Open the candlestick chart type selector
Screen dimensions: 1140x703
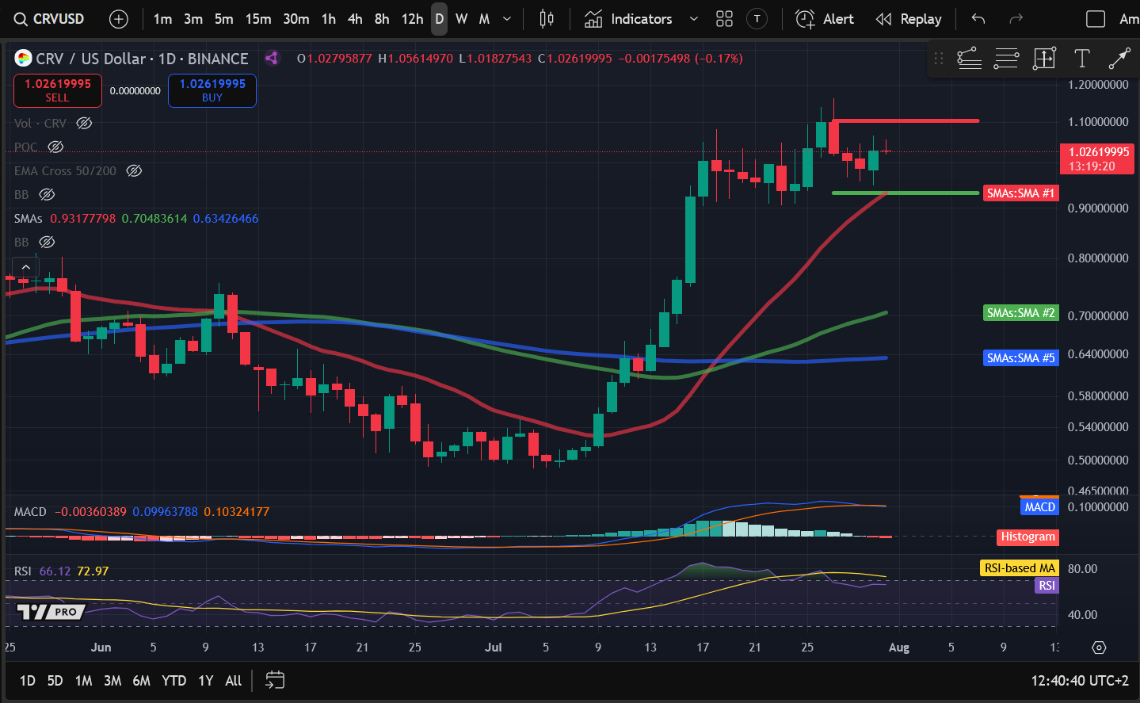pyautogui.click(x=547, y=19)
